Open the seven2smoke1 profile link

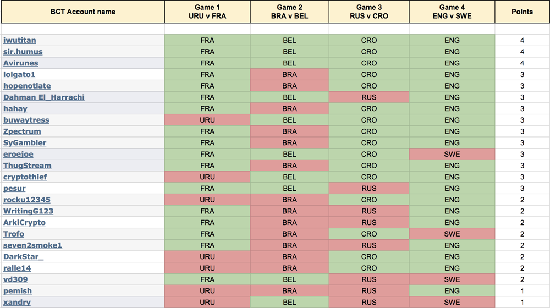pyautogui.click(x=32, y=245)
